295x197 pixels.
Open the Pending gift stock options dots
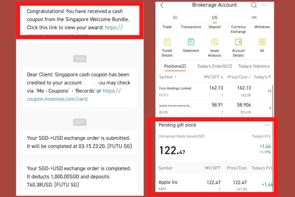[x=267, y=125]
